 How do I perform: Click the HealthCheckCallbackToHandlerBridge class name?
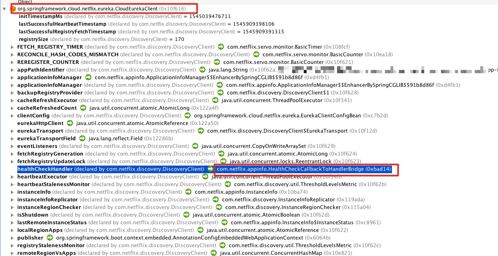click(290, 169)
